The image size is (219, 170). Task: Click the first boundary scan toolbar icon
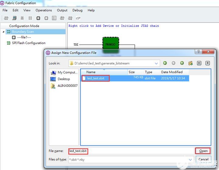tap(6, 18)
